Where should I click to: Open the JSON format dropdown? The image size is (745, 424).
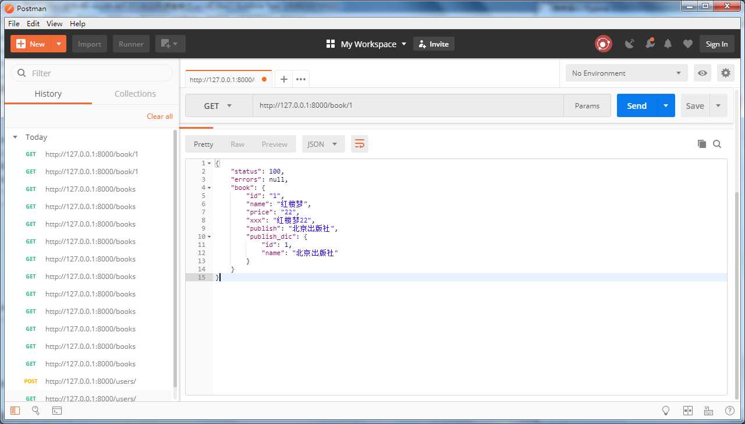tap(323, 144)
